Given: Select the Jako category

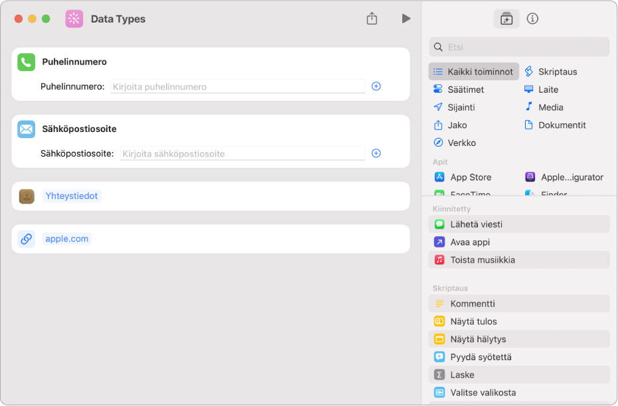Looking at the screenshot, I should click(449, 125).
